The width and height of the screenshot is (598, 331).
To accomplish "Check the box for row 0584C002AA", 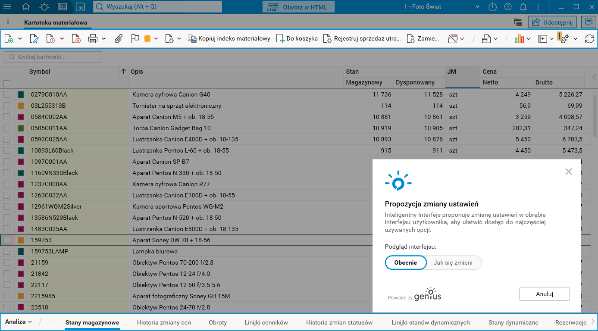I will (7, 117).
